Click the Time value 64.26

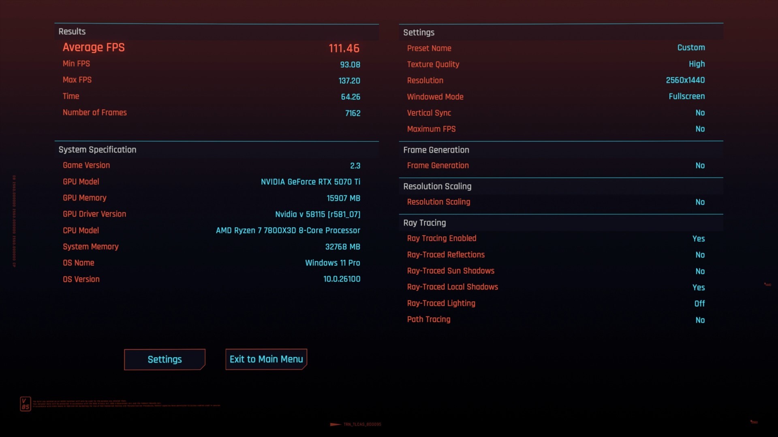[351, 97]
